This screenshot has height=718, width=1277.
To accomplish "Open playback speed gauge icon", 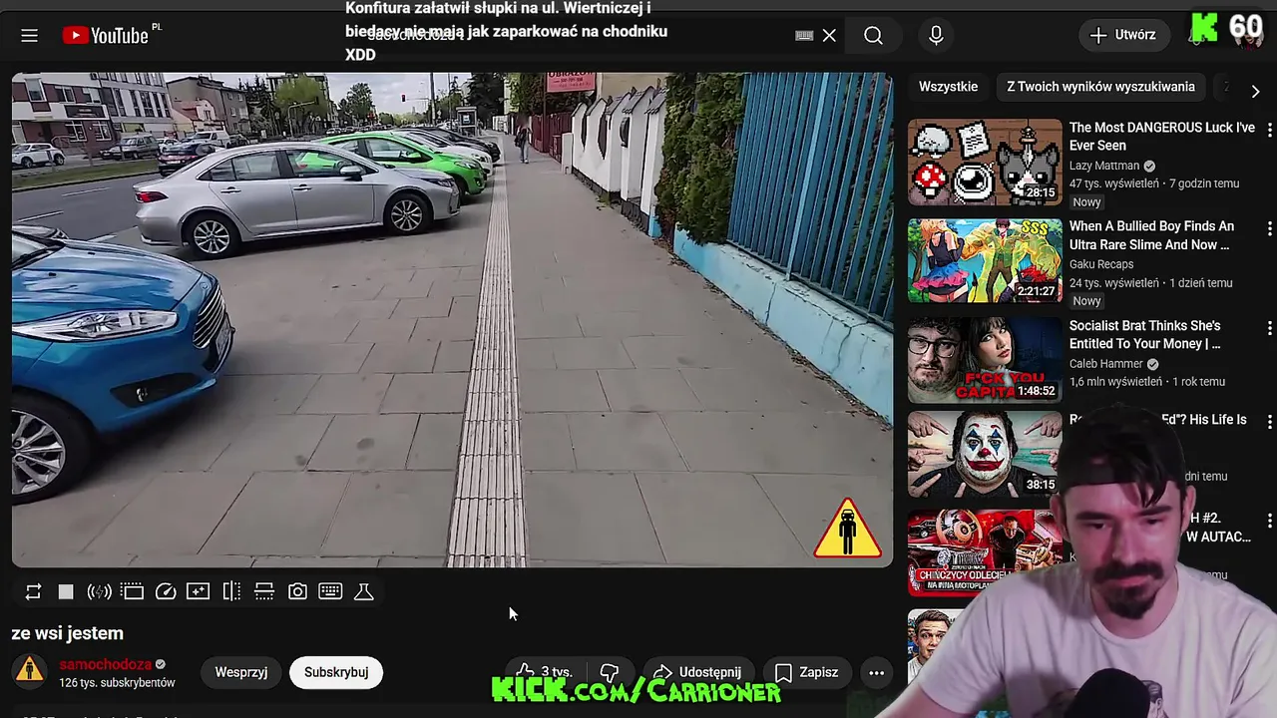I will click(166, 591).
